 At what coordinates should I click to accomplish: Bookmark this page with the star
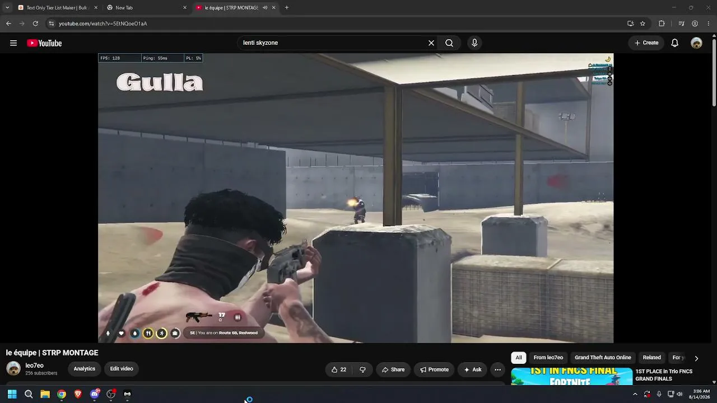tap(642, 24)
